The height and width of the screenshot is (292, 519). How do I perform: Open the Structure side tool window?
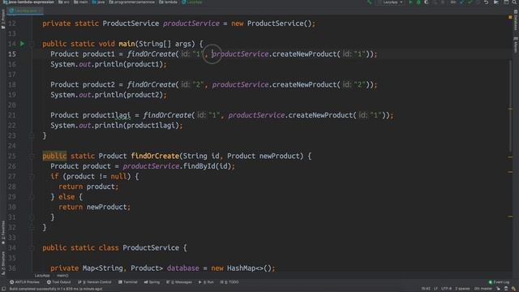point(3,263)
